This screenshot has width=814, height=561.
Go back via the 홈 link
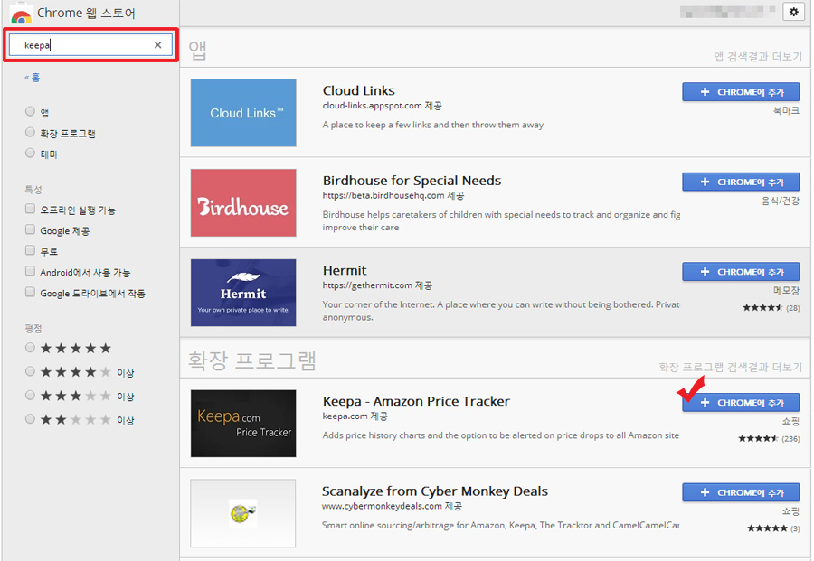[x=33, y=78]
